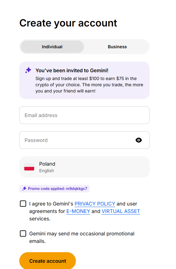The width and height of the screenshot is (176, 269).
Task: Show password using the eye icon
Action: [139, 140]
